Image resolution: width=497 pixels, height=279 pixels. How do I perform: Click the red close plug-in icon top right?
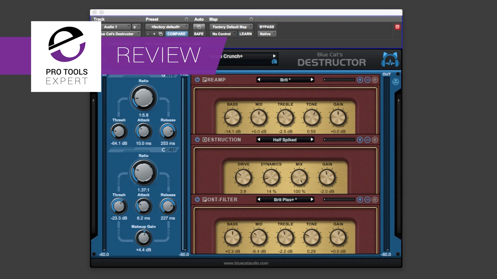(x=398, y=27)
